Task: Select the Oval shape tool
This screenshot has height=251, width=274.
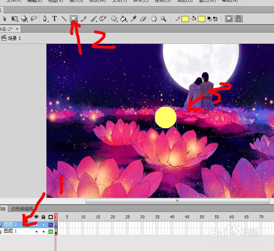Action: pos(74,19)
